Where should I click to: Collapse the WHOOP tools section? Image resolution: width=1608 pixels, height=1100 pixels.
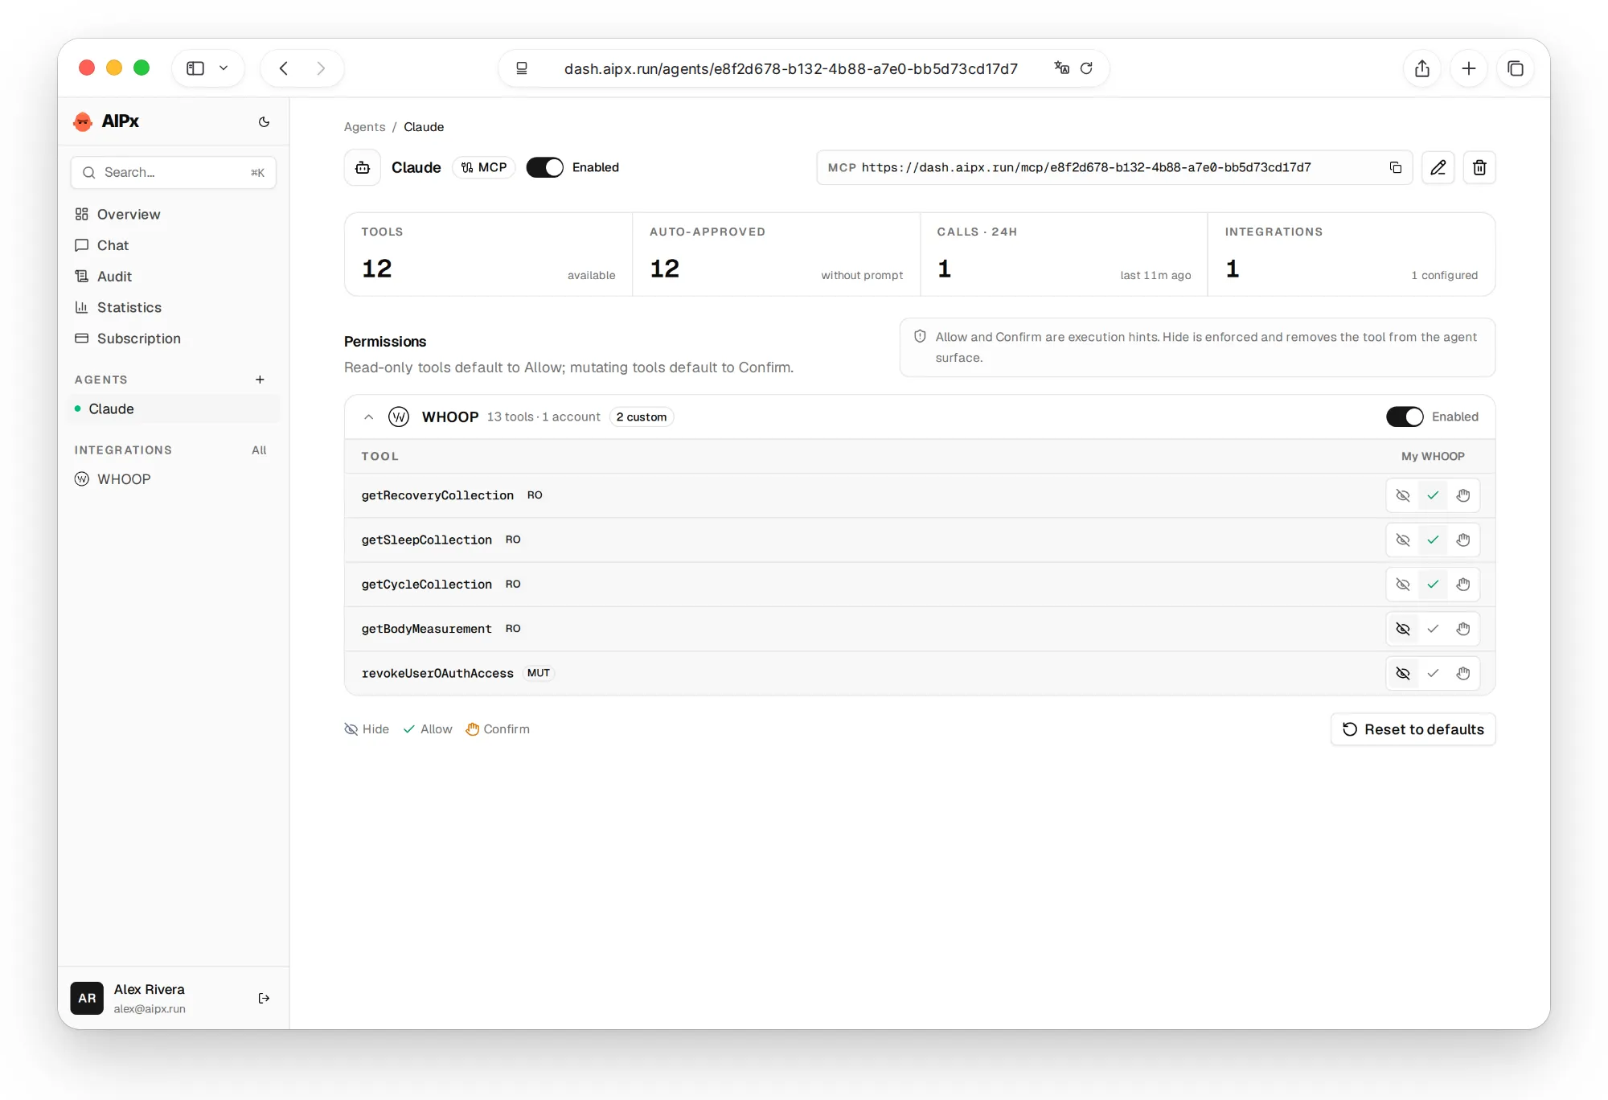pyautogui.click(x=368, y=417)
